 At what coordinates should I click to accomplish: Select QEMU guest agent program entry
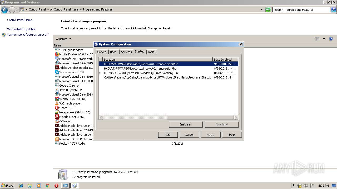[x=71, y=50]
